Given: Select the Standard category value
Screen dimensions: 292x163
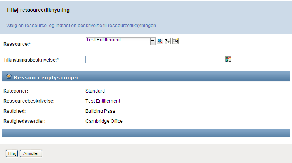Looking at the screenshot, I should [95, 91].
